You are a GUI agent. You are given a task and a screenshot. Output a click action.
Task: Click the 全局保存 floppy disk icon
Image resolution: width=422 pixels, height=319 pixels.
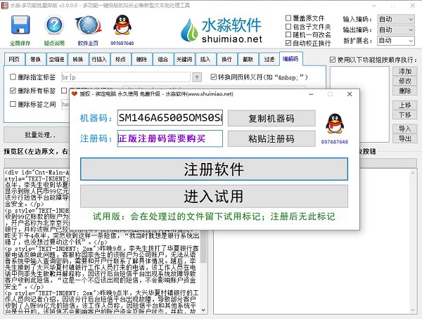tap(20, 25)
